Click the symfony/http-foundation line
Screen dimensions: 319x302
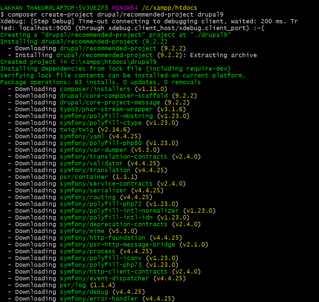(95, 238)
